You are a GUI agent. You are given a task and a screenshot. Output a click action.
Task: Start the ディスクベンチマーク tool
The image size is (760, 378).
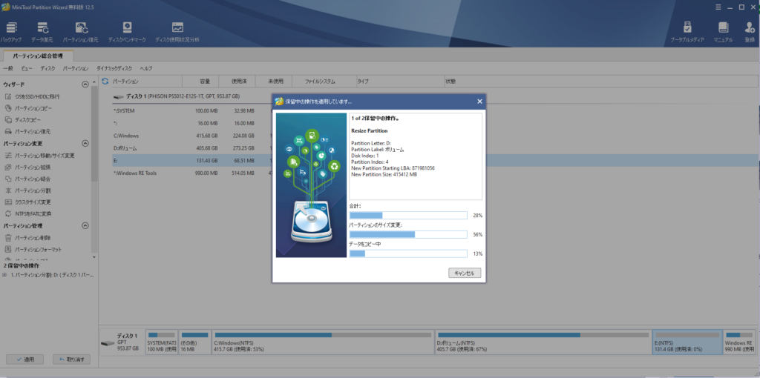pyautogui.click(x=127, y=32)
